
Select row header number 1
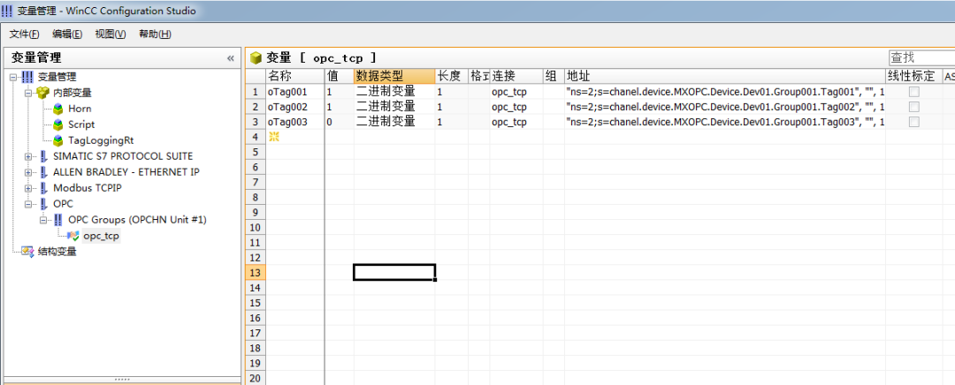coord(256,92)
